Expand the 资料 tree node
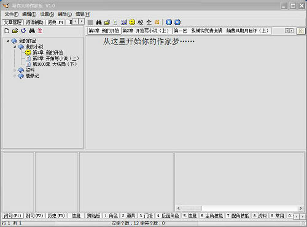Image resolution: width=307 pixels, height=227 pixels. tap(15, 70)
